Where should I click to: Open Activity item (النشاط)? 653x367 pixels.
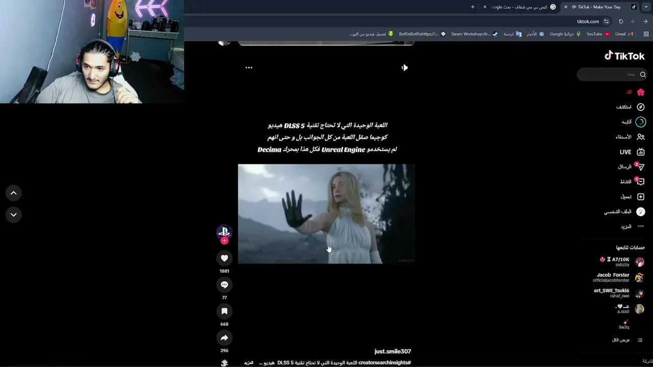632,181
